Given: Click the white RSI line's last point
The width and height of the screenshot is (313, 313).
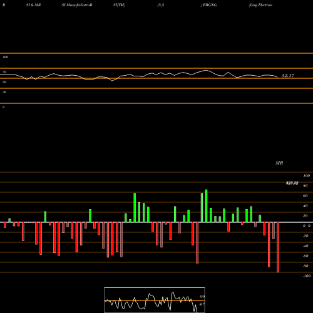Looking at the screenshot, I should pyautogui.click(x=277, y=77).
